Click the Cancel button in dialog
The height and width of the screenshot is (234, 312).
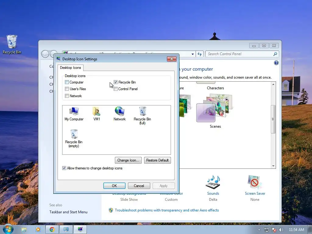click(139, 186)
